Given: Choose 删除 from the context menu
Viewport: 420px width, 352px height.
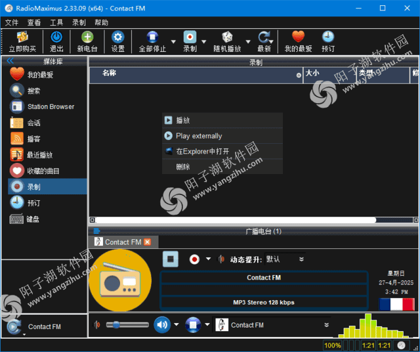Looking at the screenshot, I should click(222, 167).
